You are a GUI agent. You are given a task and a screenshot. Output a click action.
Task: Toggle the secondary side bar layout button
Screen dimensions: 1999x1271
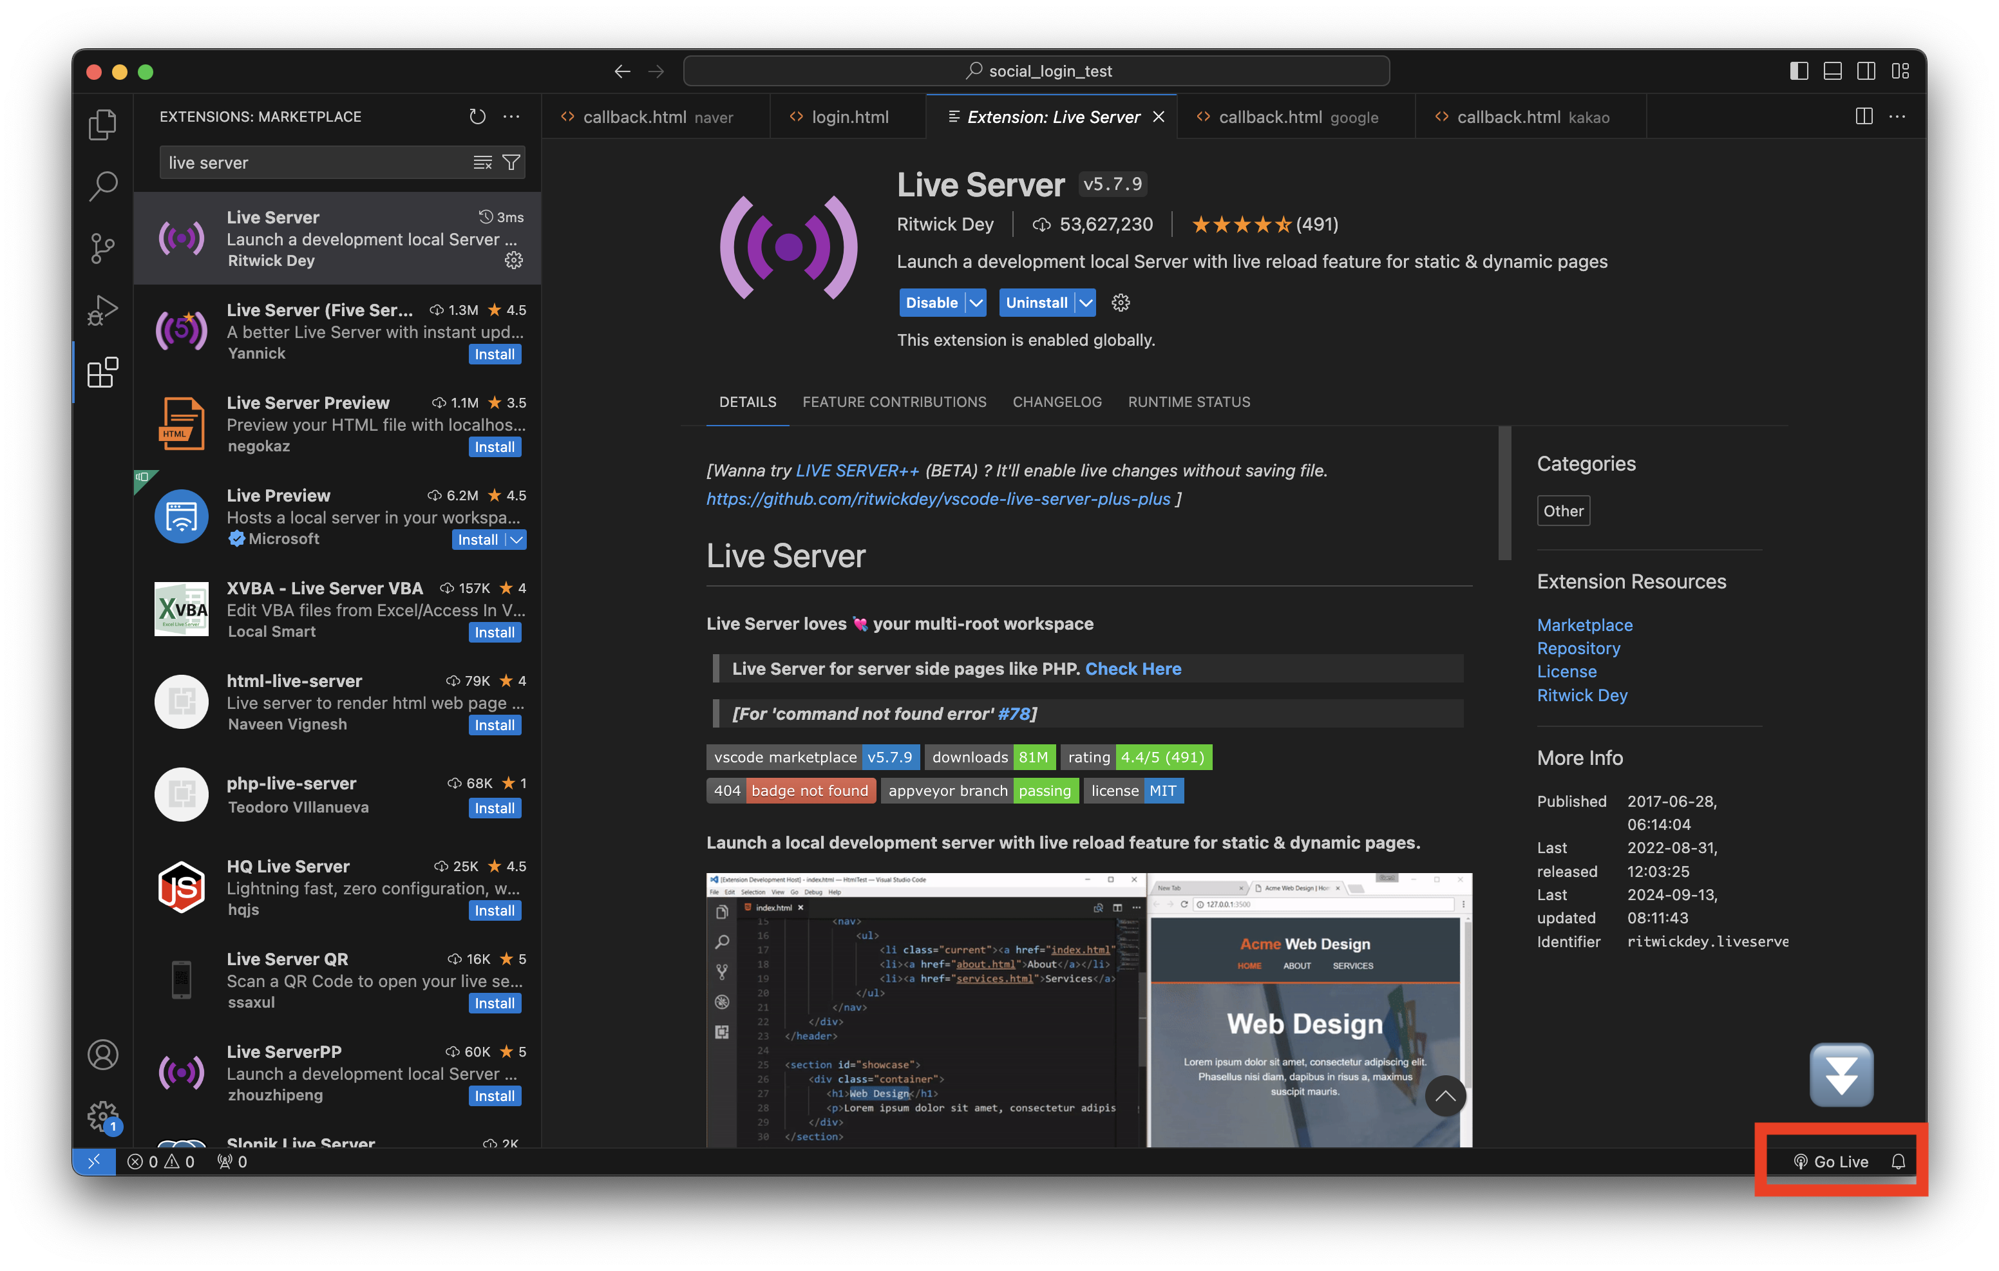(1866, 71)
